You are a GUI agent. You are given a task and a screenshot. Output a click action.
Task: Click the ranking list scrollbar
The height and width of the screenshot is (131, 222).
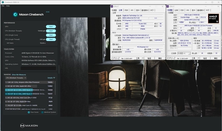(x=55, y=88)
